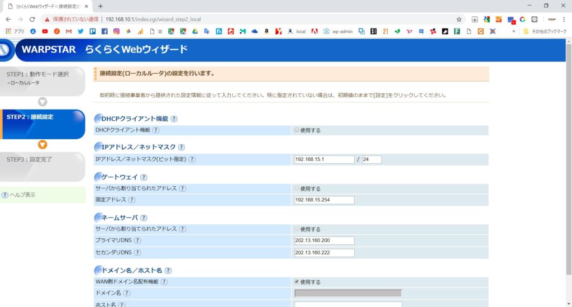This screenshot has width=572, height=307.
Task: Enable DHCPクライアント機能 使用する checkbox
Action: pyautogui.click(x=297, y=130)
